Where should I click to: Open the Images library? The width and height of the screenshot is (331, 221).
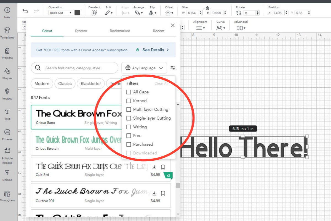click(x=7, y=91)
